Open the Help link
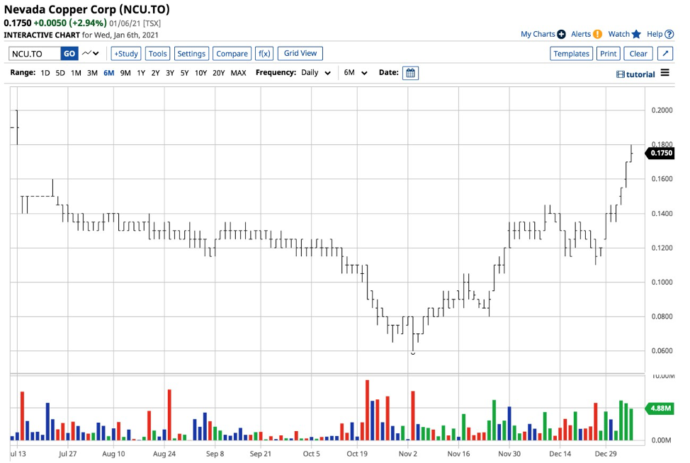This screenshot has width=690, height=463. point(655,34)
